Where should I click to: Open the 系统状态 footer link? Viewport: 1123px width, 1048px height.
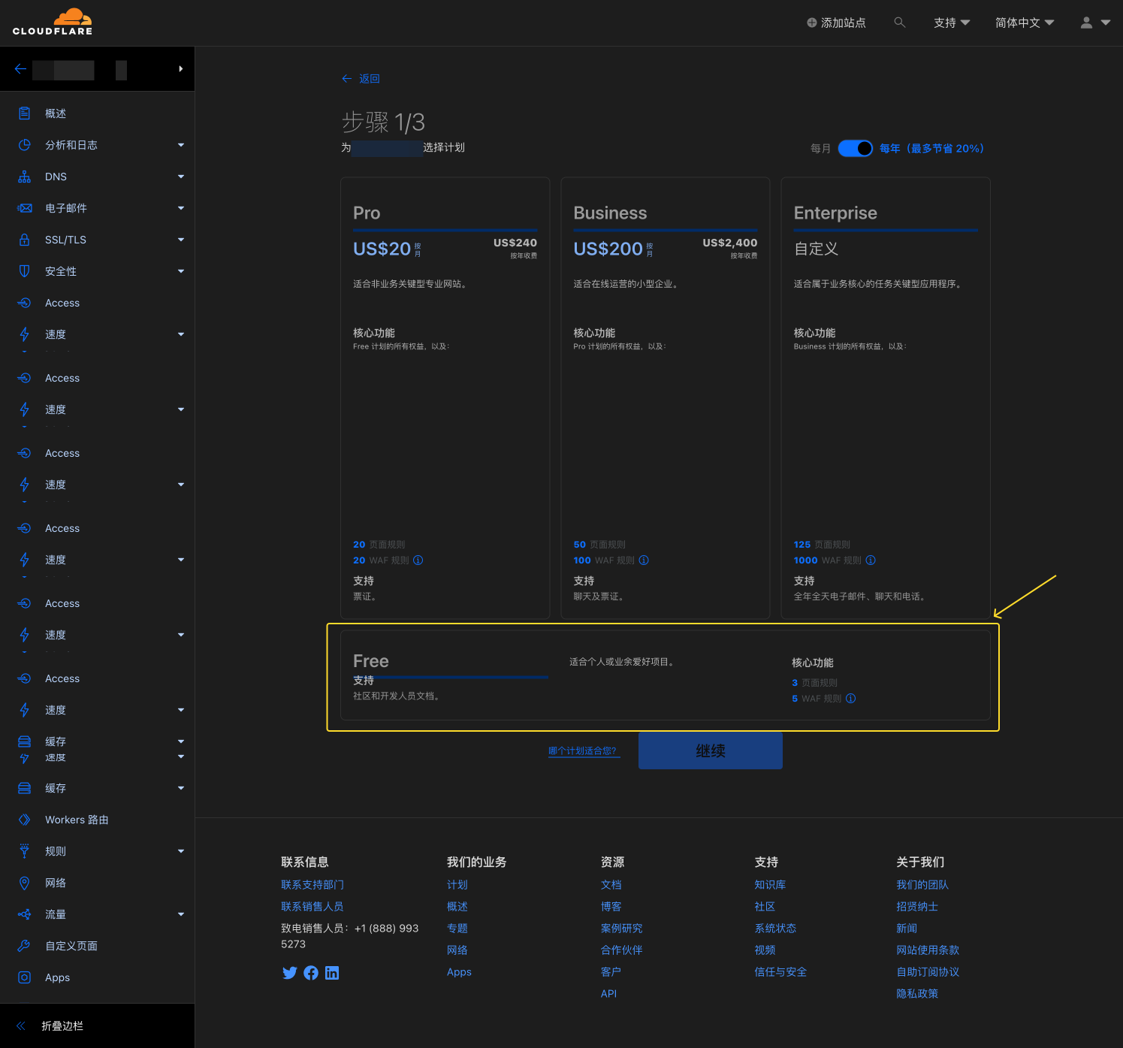point(775,929)
